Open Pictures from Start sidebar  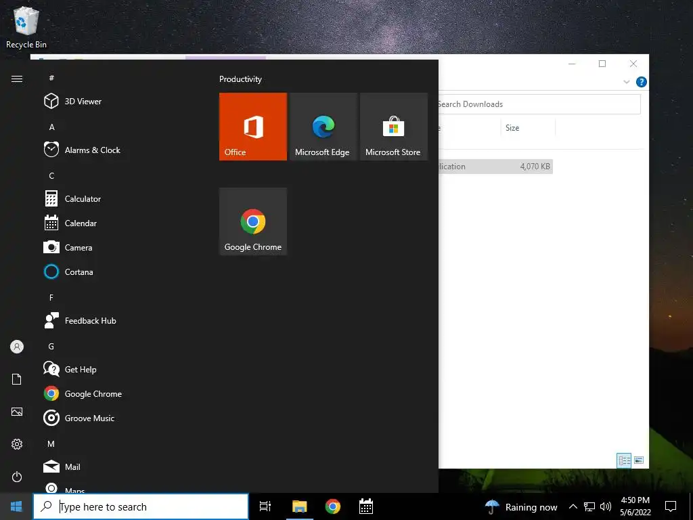(17, 412)
